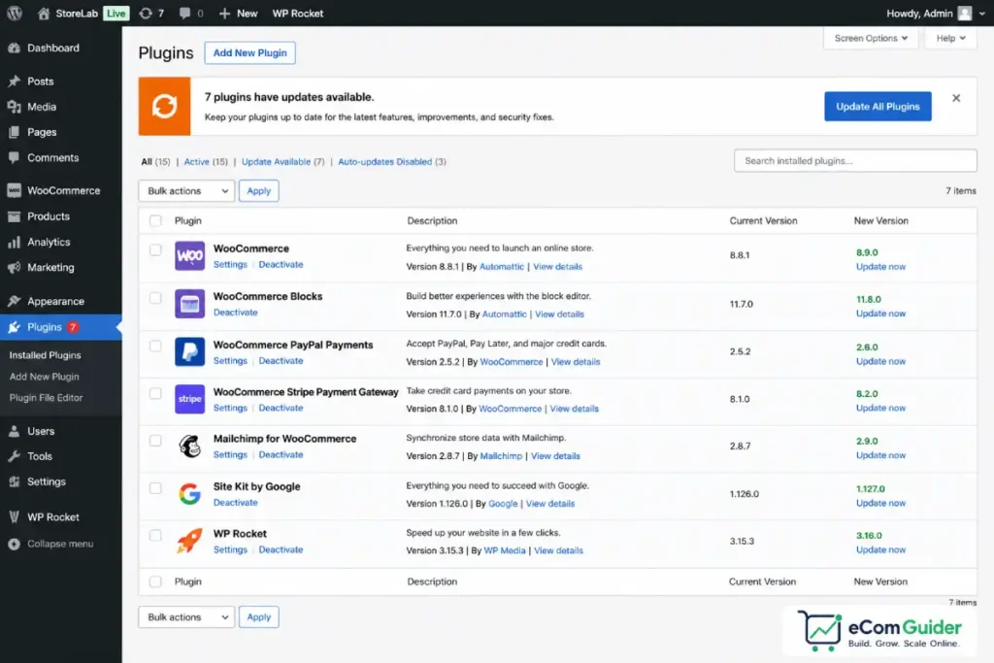
Task: Click the bottom Apply button
Action: point(258,616)
